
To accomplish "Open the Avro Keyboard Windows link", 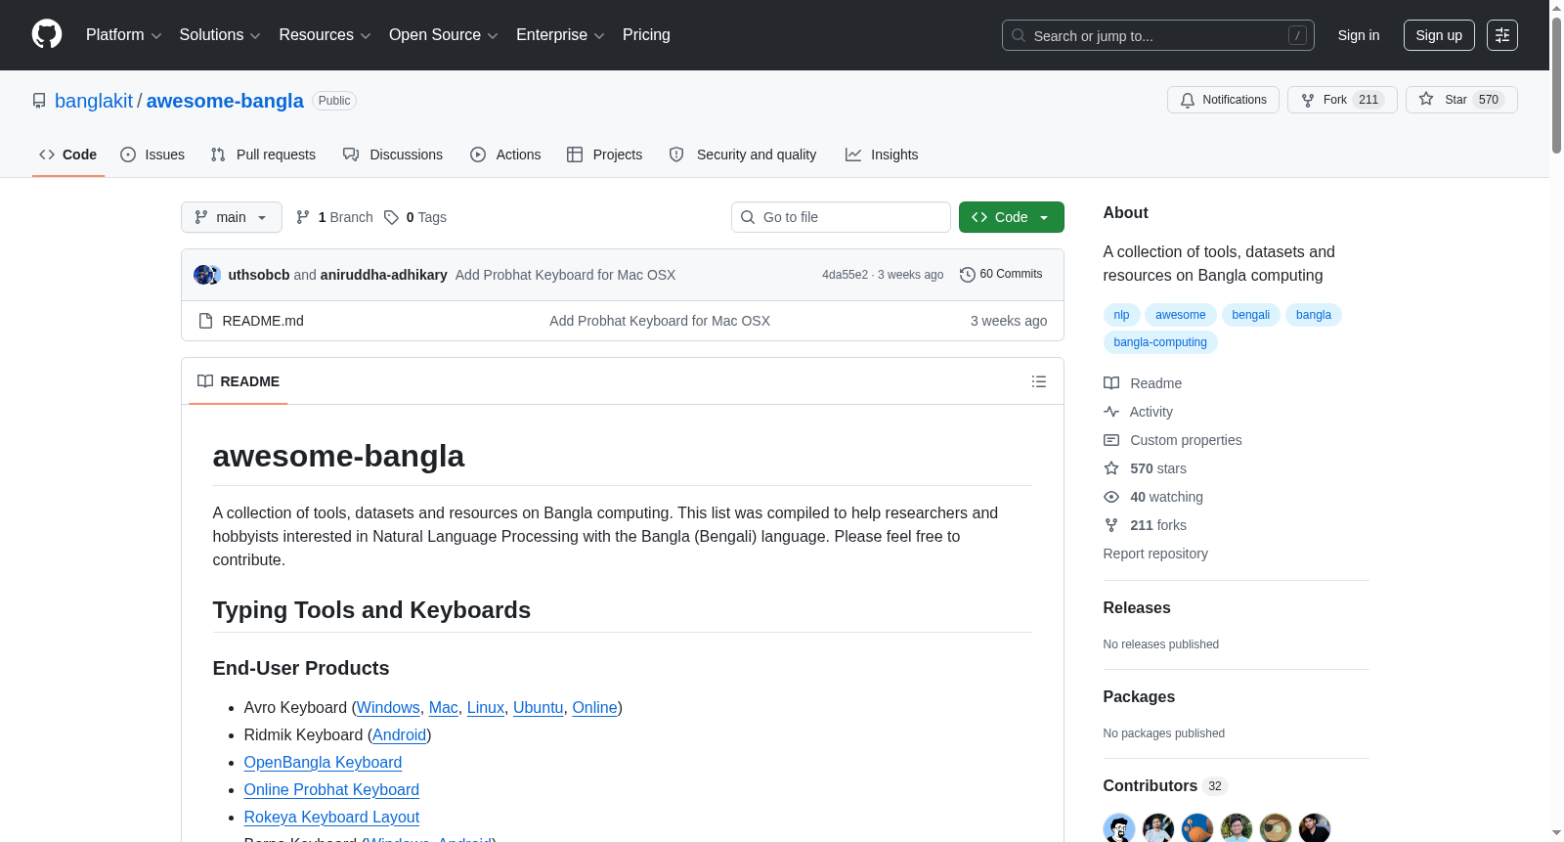I will point(388,707).
